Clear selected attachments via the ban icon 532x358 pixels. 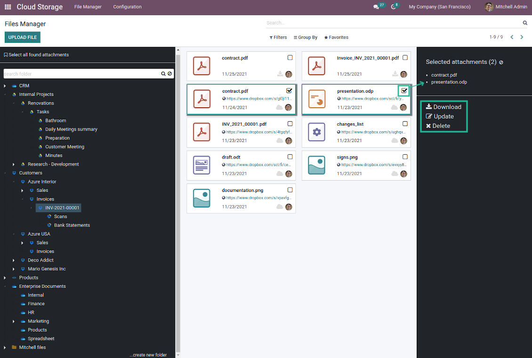point(501,63)
